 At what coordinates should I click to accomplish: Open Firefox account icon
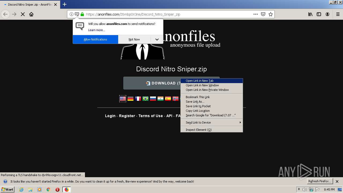coord(327,14)
